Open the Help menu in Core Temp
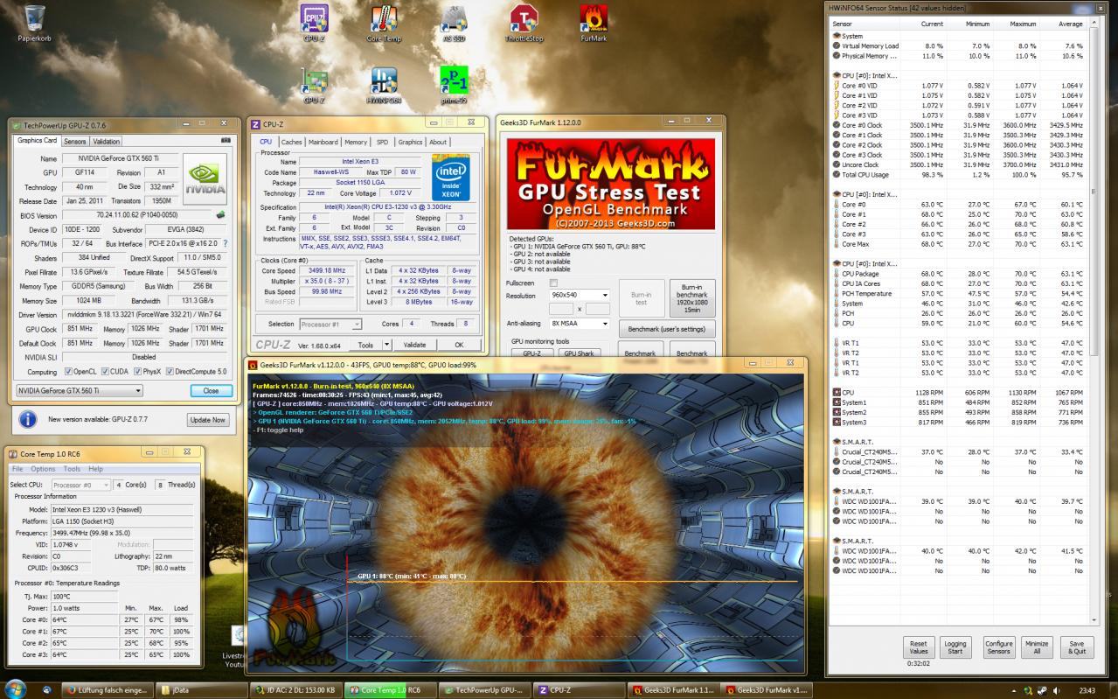 95,469
